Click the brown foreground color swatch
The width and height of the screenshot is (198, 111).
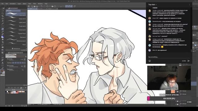pos(2,71)
